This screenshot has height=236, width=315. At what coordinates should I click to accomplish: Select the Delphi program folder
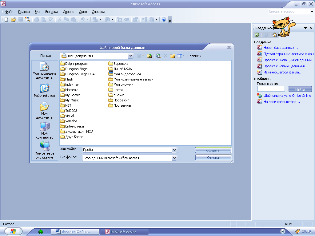coord(74,64)
